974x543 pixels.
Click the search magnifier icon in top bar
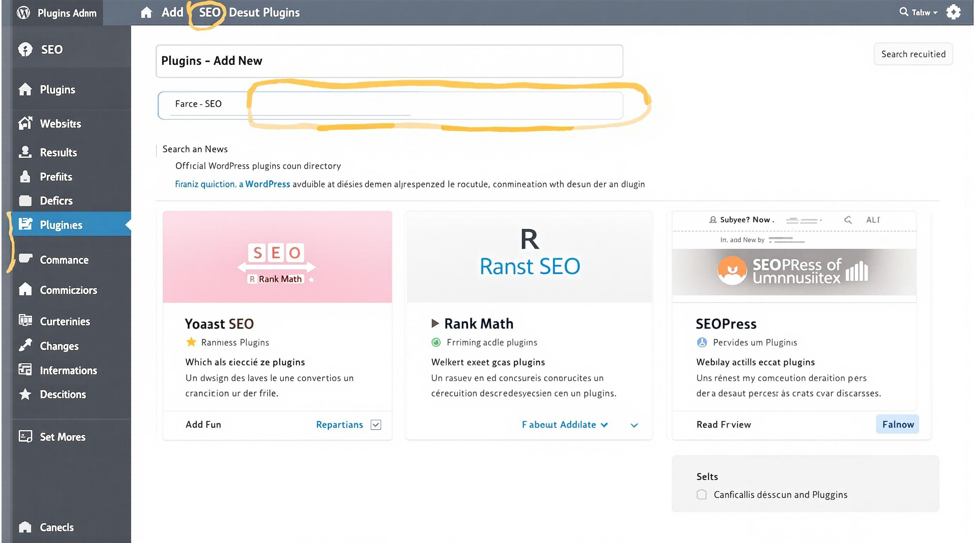(903, 12)
